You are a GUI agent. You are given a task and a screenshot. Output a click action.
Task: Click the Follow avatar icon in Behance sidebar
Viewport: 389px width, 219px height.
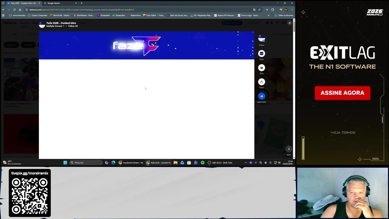pos(261,39)
